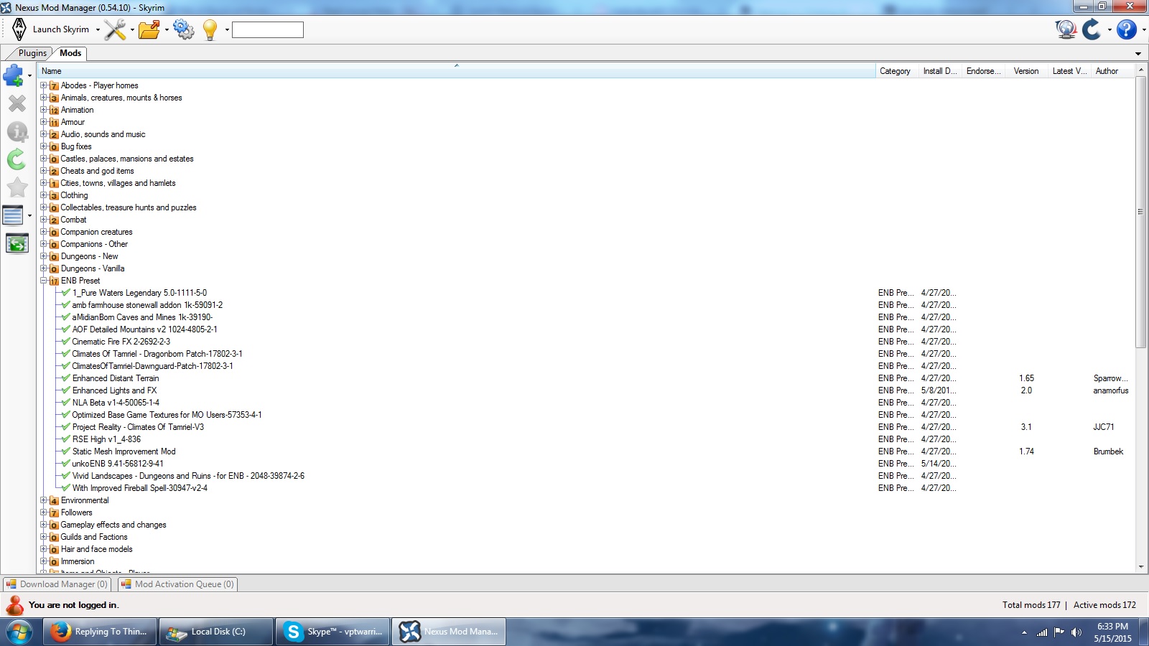1149x646 pixels.
Task: Collapse the ENB Preset category
Action: pyautogui.click(x=44, y=281)
